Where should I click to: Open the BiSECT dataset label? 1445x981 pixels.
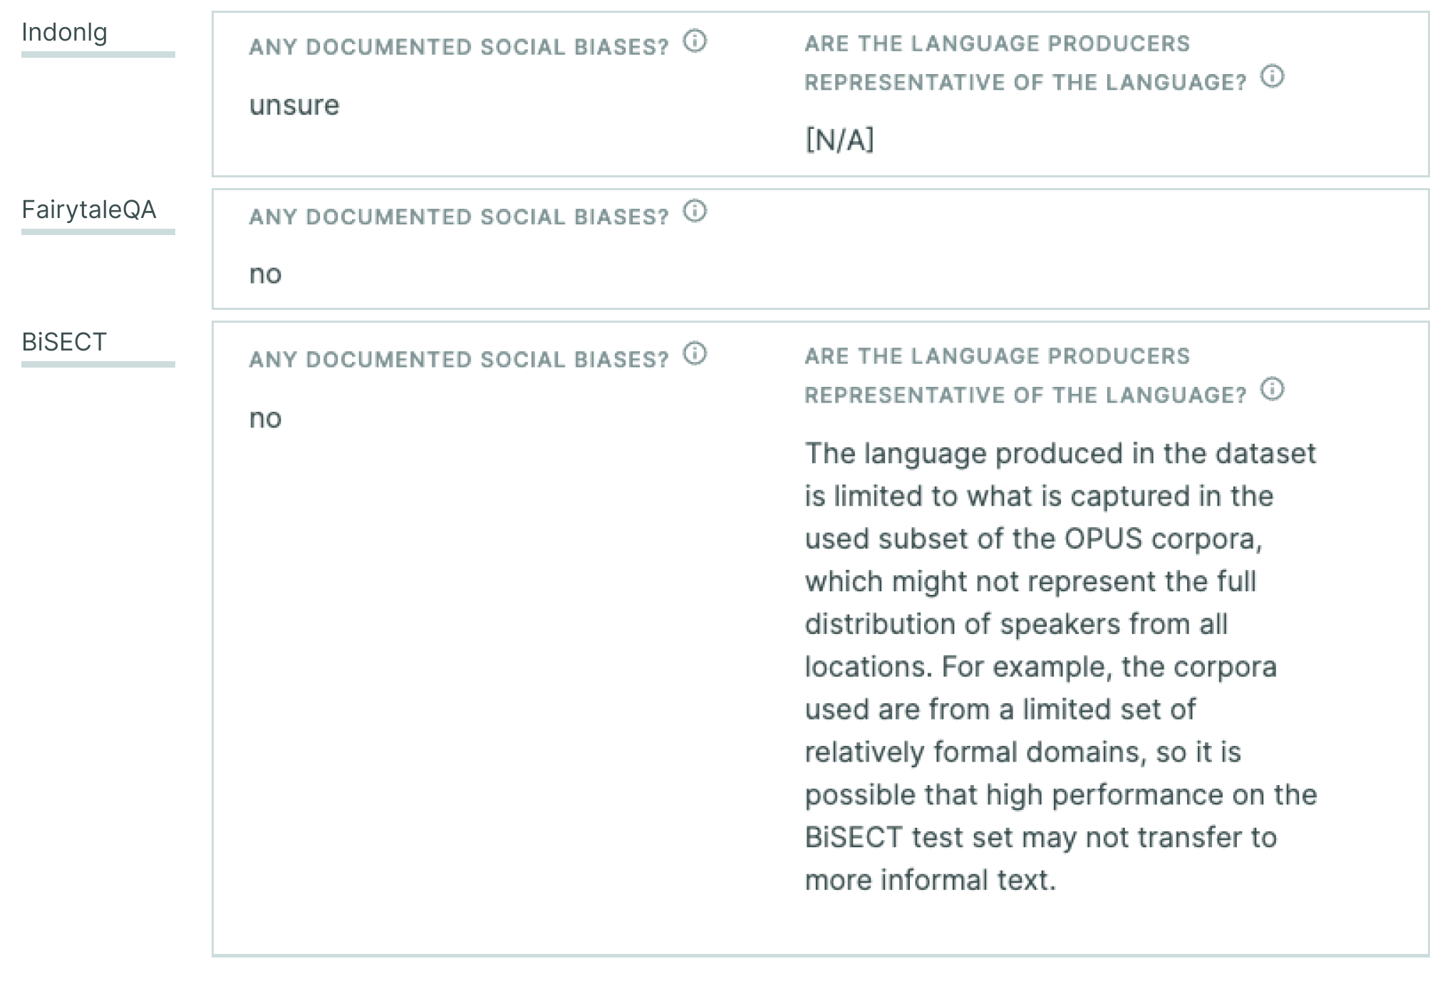64,342
